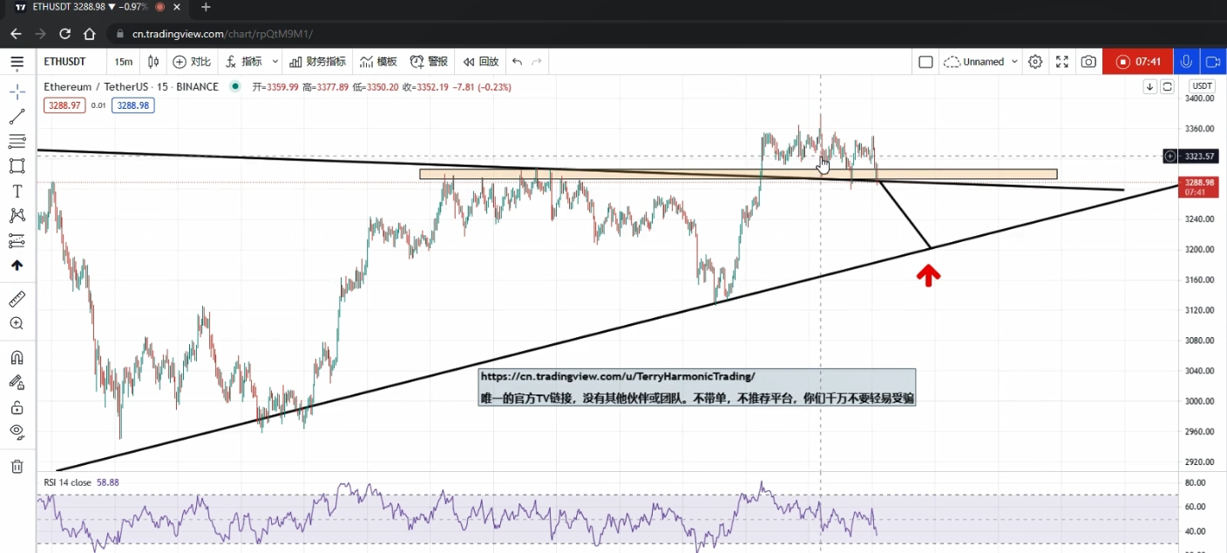
Task: Take a chart snapshot with camera icon
Action: click(1088, 62)
